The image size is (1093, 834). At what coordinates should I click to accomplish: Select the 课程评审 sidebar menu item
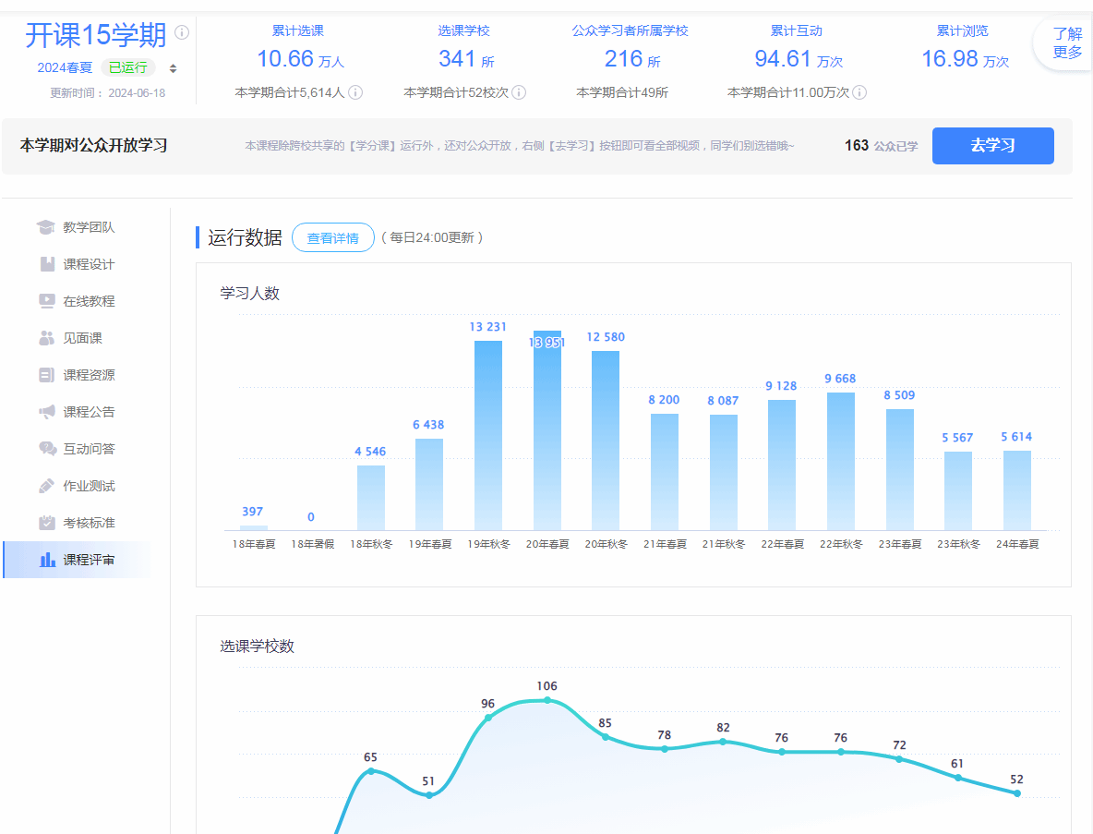[89, 560]
